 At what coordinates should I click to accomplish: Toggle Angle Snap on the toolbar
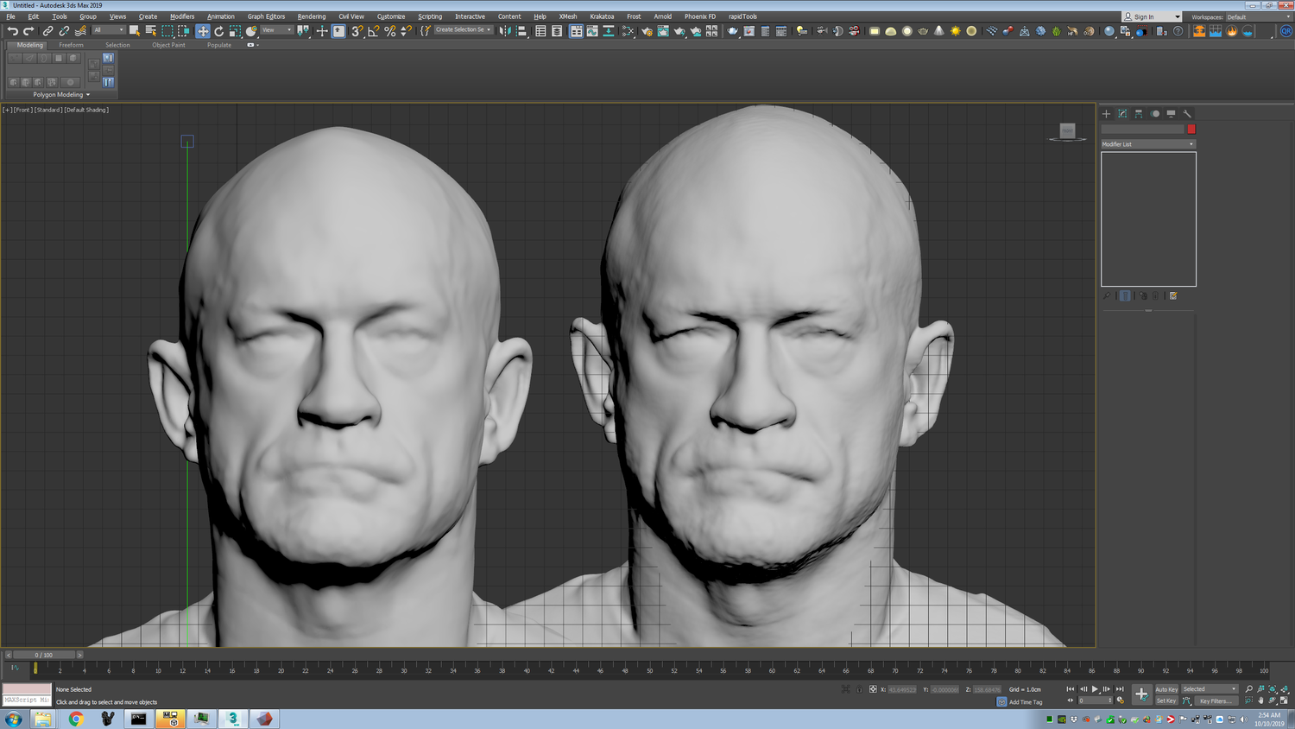coord(374,31)
